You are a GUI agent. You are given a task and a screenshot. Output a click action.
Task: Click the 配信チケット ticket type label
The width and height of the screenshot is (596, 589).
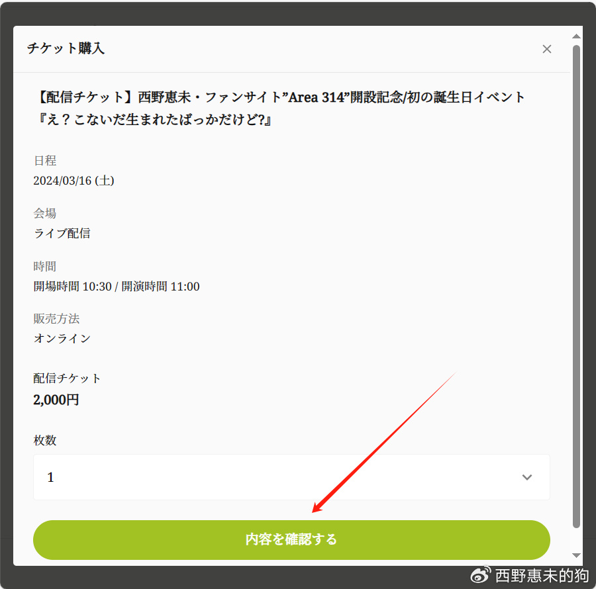coord(67,379)
